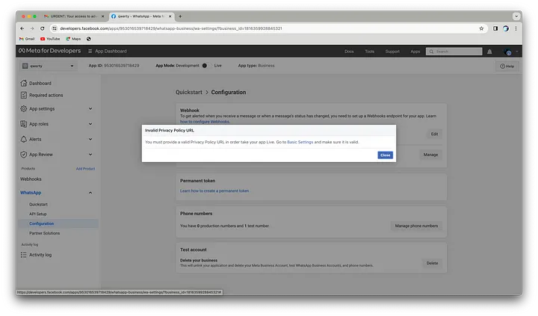The width and height of the screenshot is (538, 316).
Task: Open the tab search dropdown arrow
Action: coord(516,16)
